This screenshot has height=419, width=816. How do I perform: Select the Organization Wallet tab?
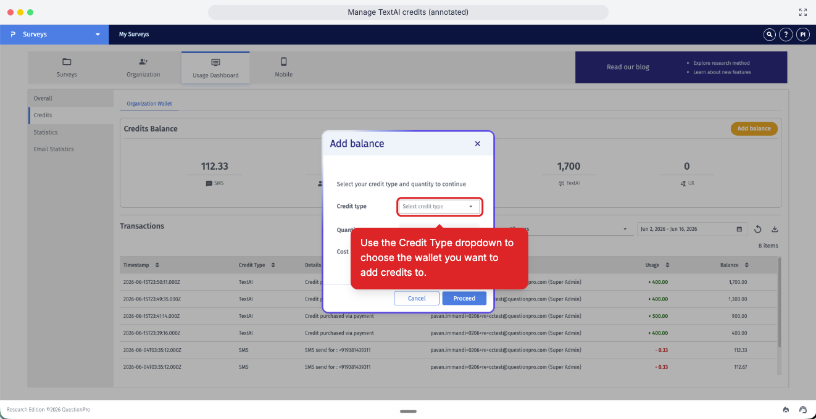pos(149,104)
